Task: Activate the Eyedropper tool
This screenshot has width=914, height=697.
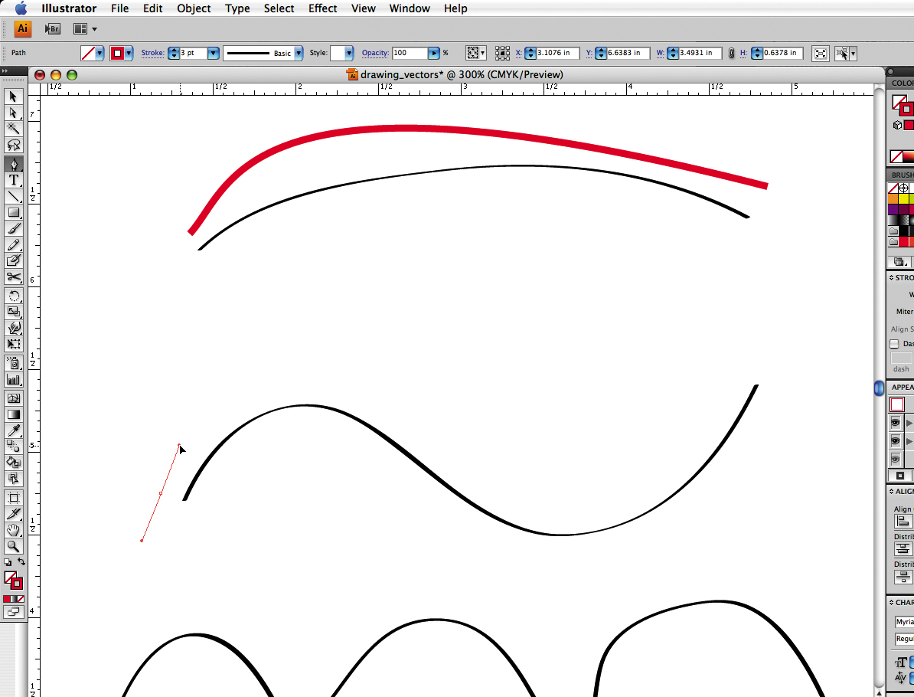Action: click(14, 430)
